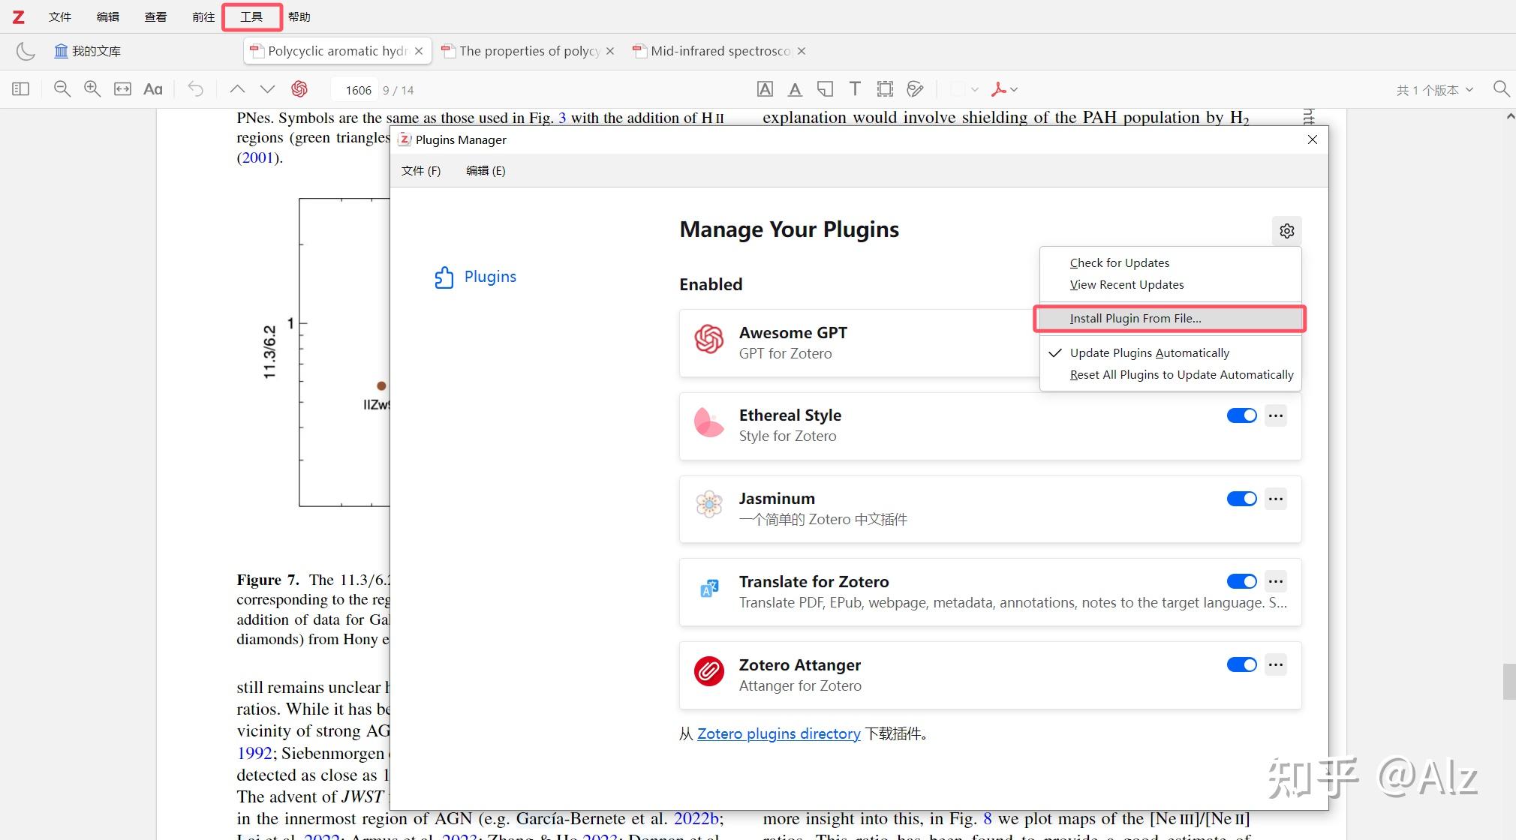The height and width of the screenshot is (840, 1516).
Task: Disable the Zotero Attanger plugin
Action: coord(1241,664)
